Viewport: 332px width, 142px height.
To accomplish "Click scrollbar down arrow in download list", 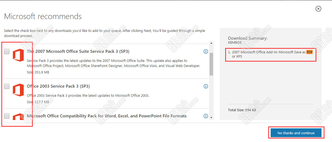I will 211,117.
